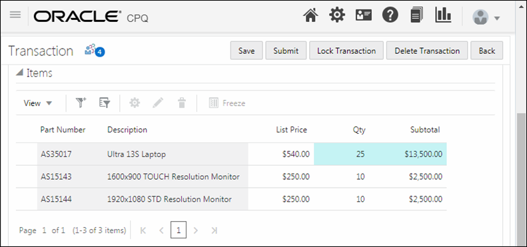Open the View dropdown menu
Image resolution: width=527 pixels, height=247 pixels.
coord(37,103)
